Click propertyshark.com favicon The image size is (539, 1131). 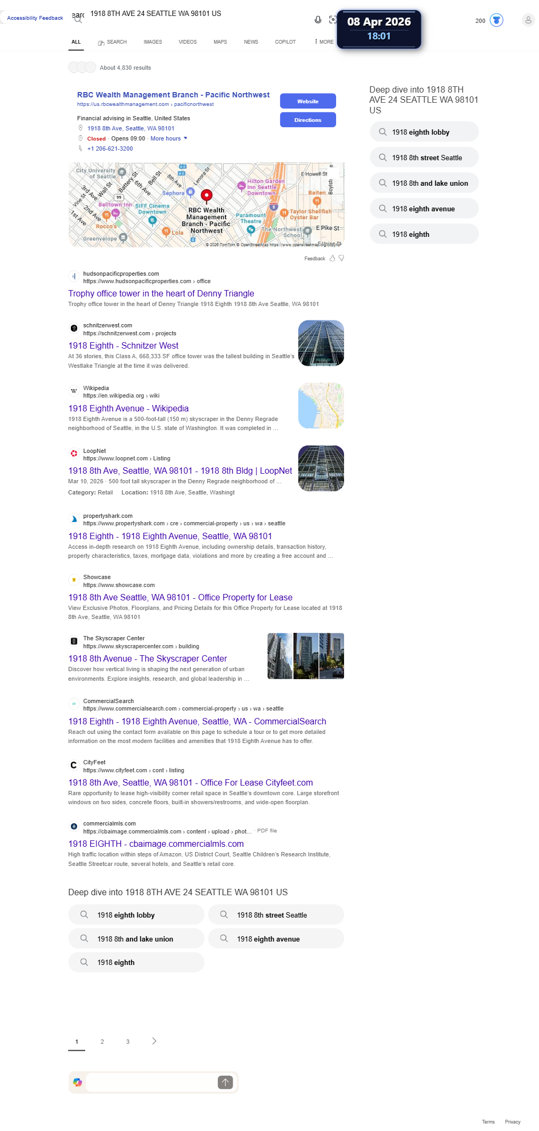(73, 519)
